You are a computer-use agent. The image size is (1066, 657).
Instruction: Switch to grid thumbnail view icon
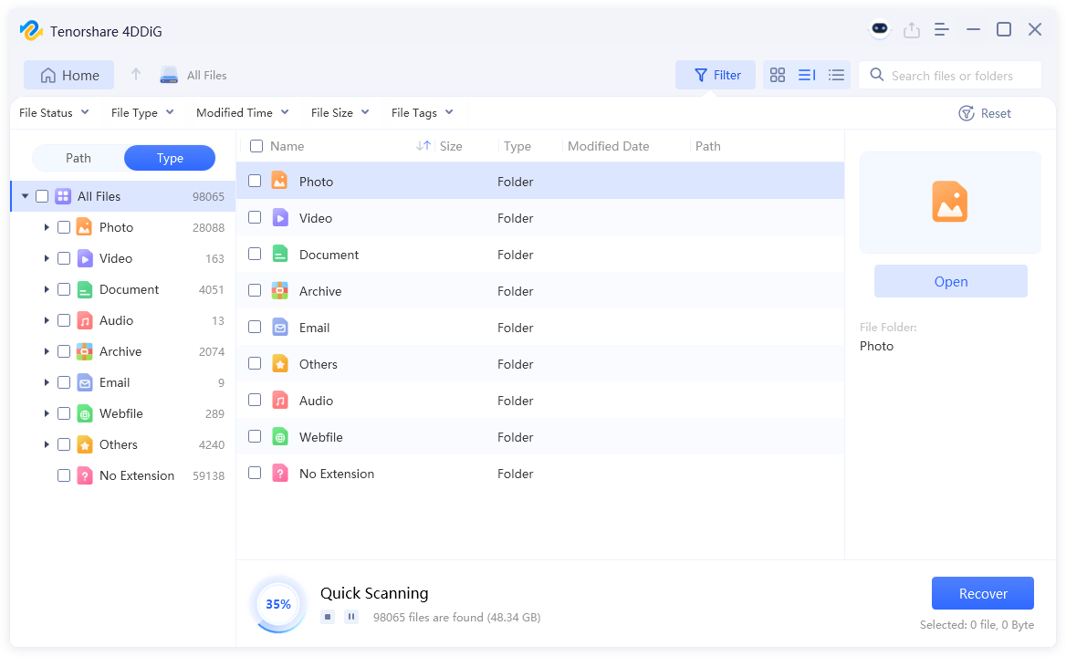point(778,76)
